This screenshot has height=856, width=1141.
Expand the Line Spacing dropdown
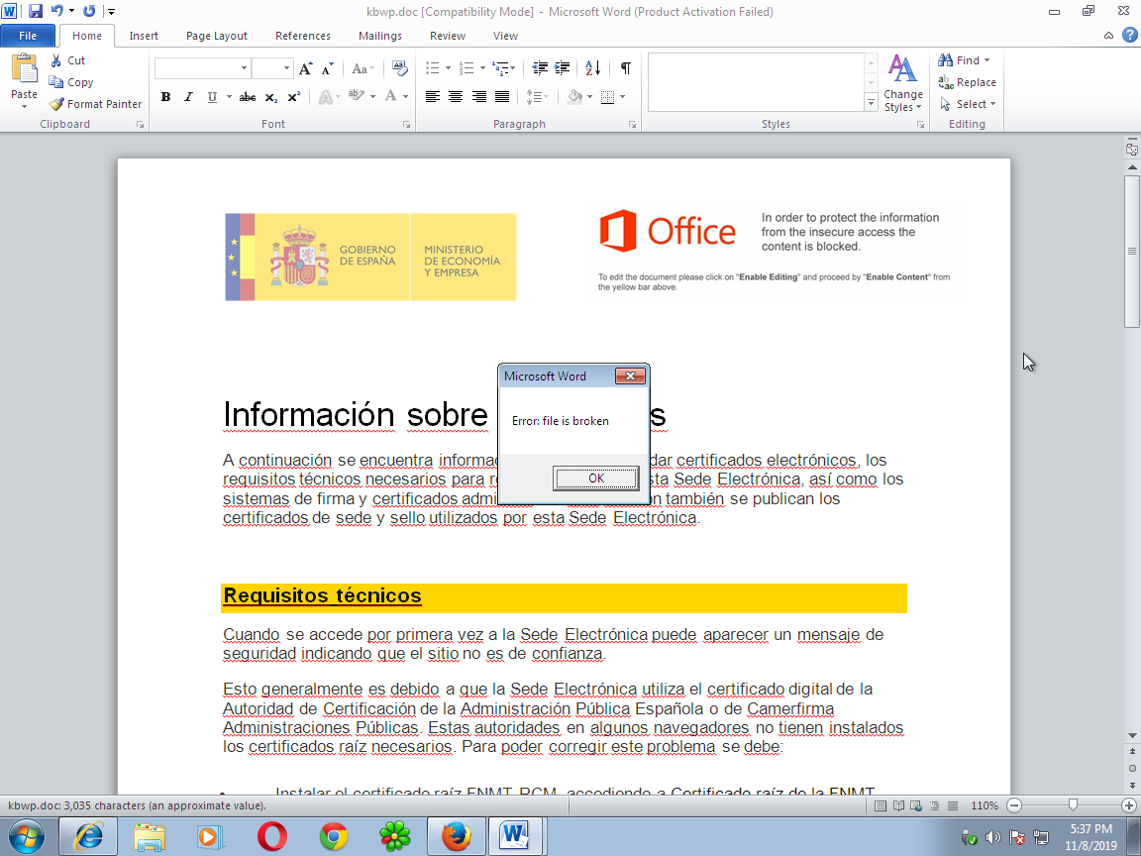coord(537,97)
